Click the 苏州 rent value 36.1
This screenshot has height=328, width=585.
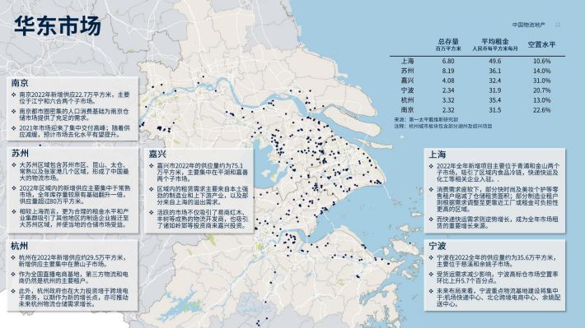(494, 71)
